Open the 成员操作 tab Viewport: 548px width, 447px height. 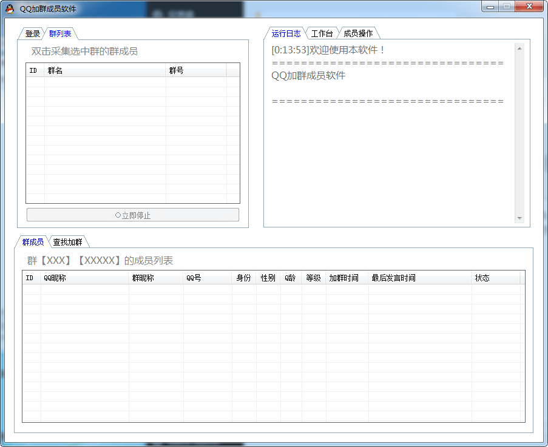pos(358,33)
